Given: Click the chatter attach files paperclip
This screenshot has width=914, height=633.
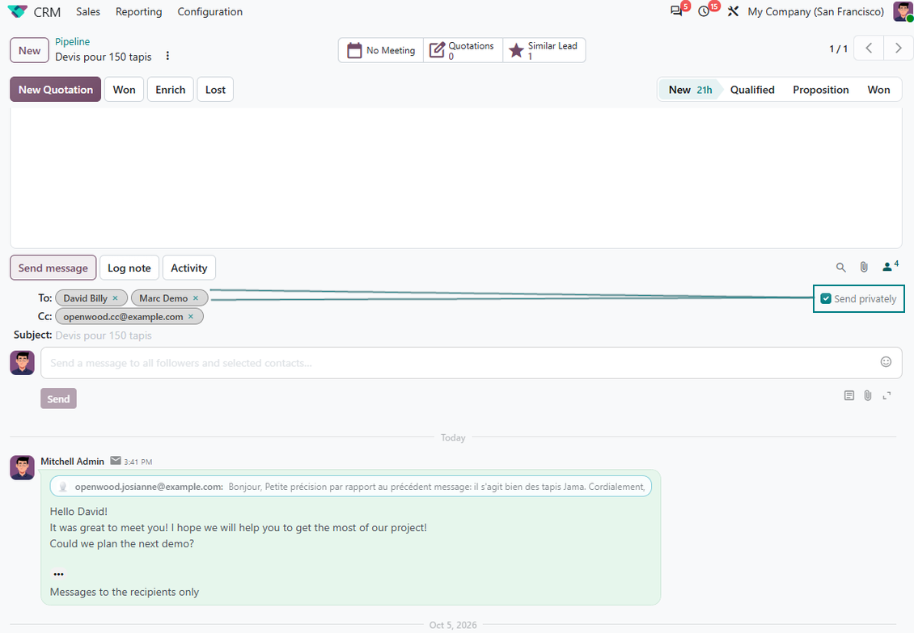Looking at the screenshot, I should (864, 267).
